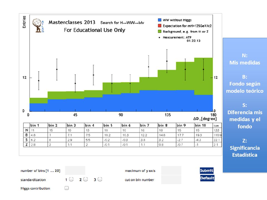Click the 'bin 7' column header
This screenshot has height=200, width=267.
tap(144, 125)
